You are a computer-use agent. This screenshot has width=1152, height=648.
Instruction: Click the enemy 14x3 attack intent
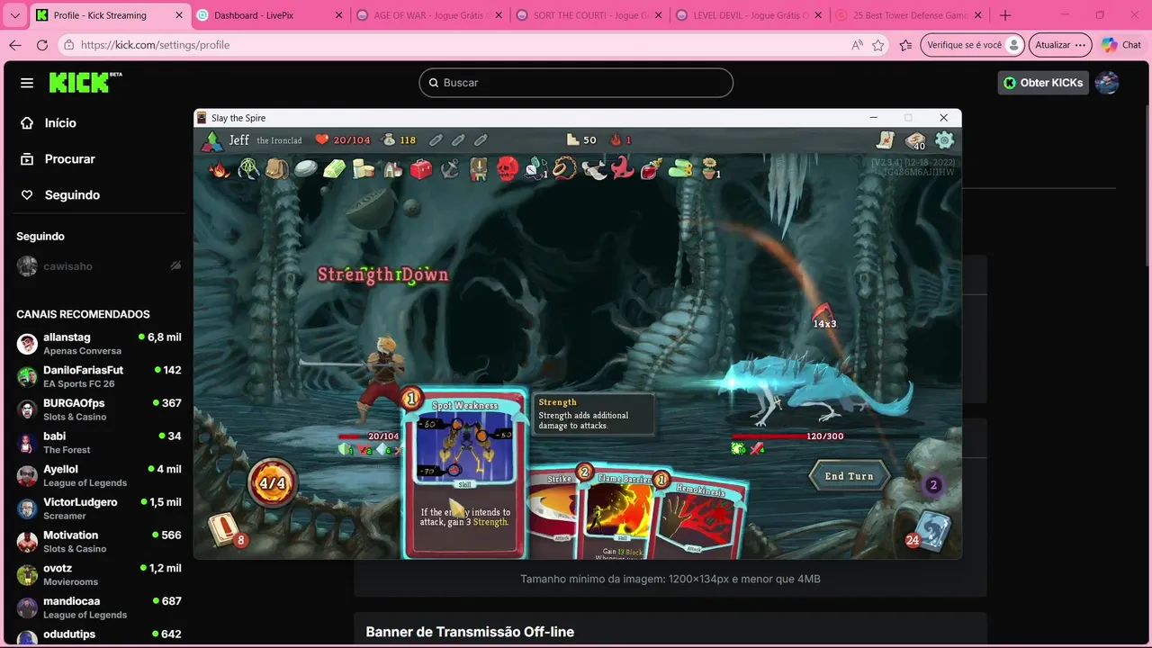[x=823, y=317]
